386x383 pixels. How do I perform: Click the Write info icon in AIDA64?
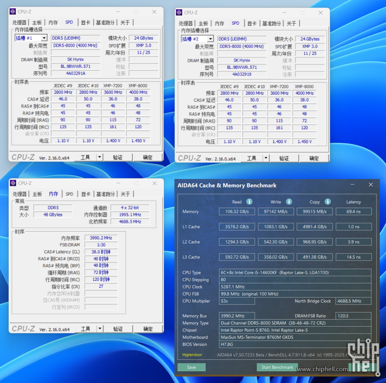289,202
